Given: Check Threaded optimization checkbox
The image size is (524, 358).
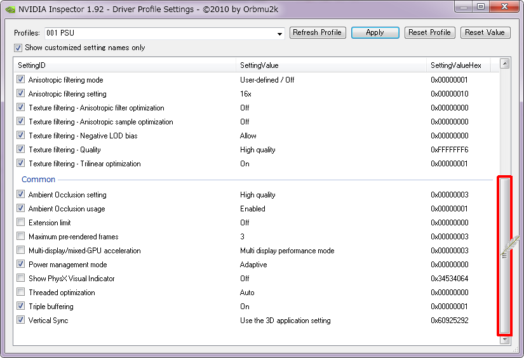Looking at the screenshot, I should (x=21, y=292).
